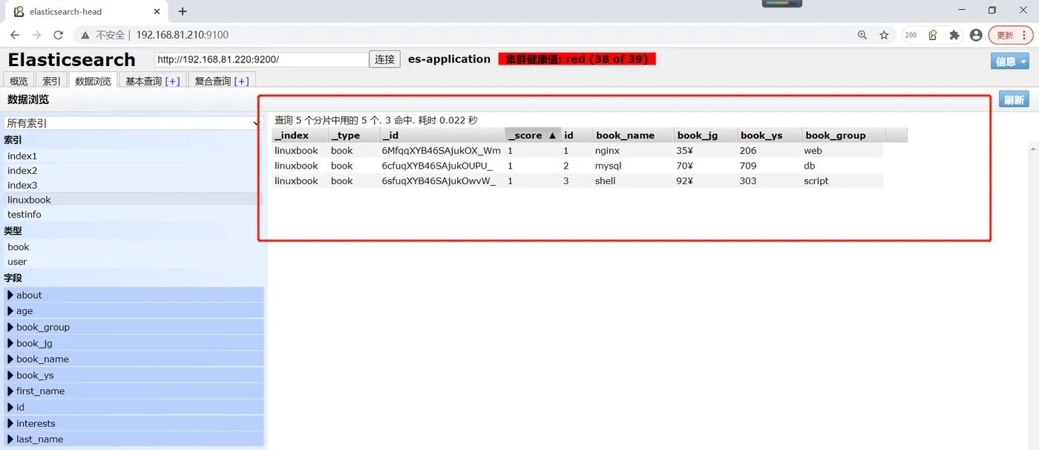Switch to the 索引 tab
1039x450 pixels.
(x=51, y=81)
